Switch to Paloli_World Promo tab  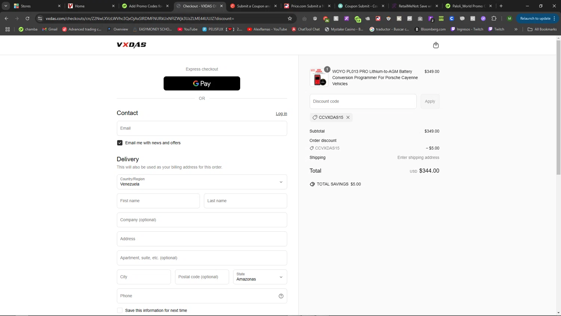coord(469,6)
